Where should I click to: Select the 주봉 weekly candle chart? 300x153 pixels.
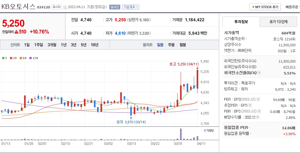(x=171, y=45)
